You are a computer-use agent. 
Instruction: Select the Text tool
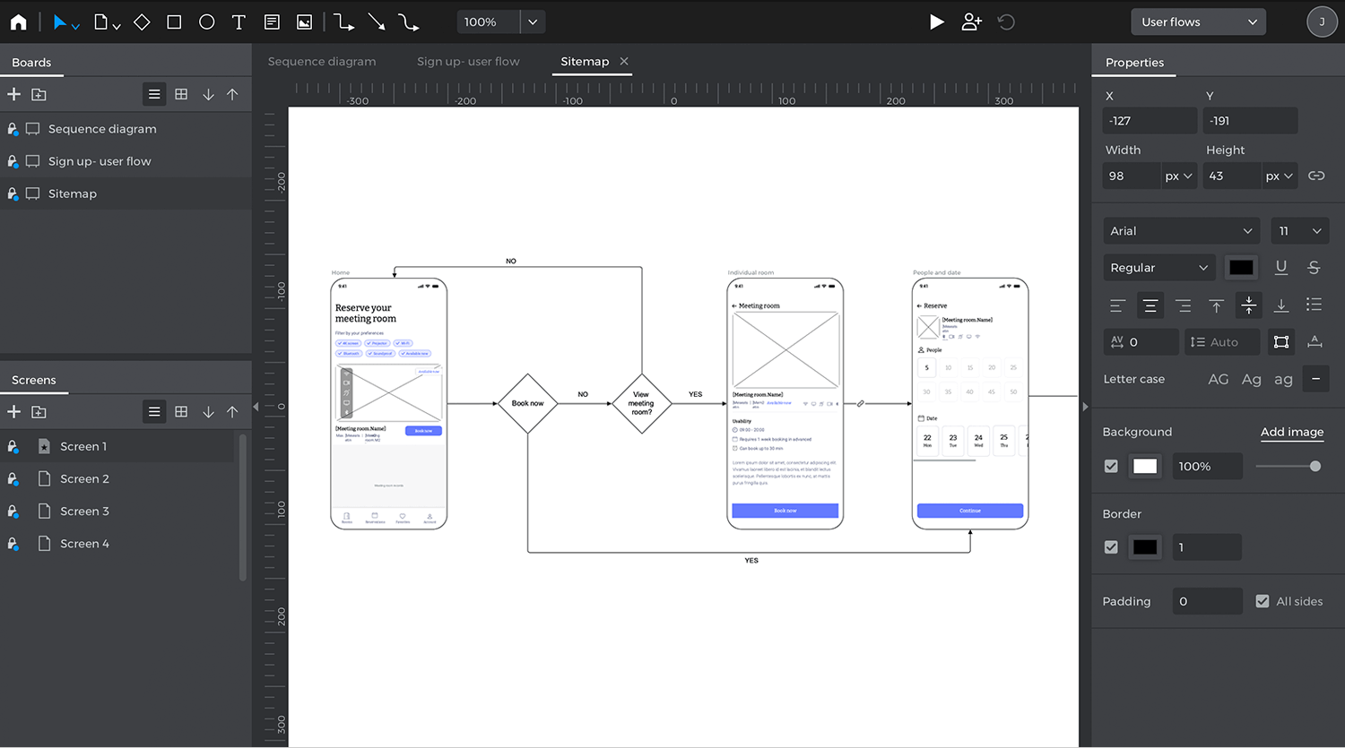click(239, 22)
